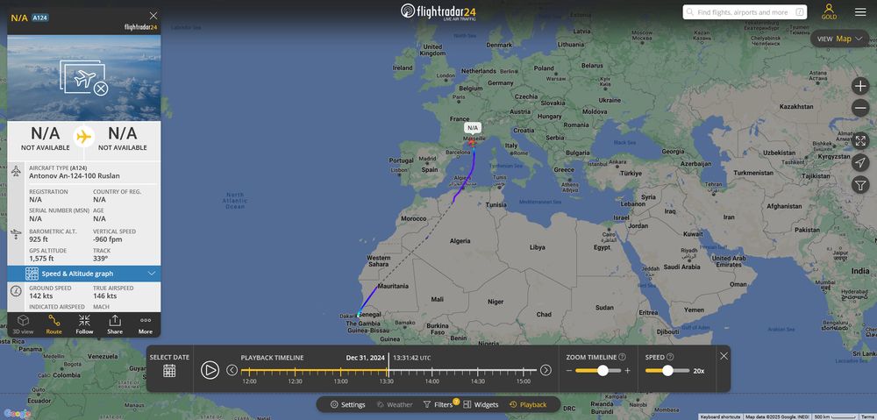The height and width of the screenshot is (420, 877).
Task: Open the hamburger main menu
Action: pos(860,11)
